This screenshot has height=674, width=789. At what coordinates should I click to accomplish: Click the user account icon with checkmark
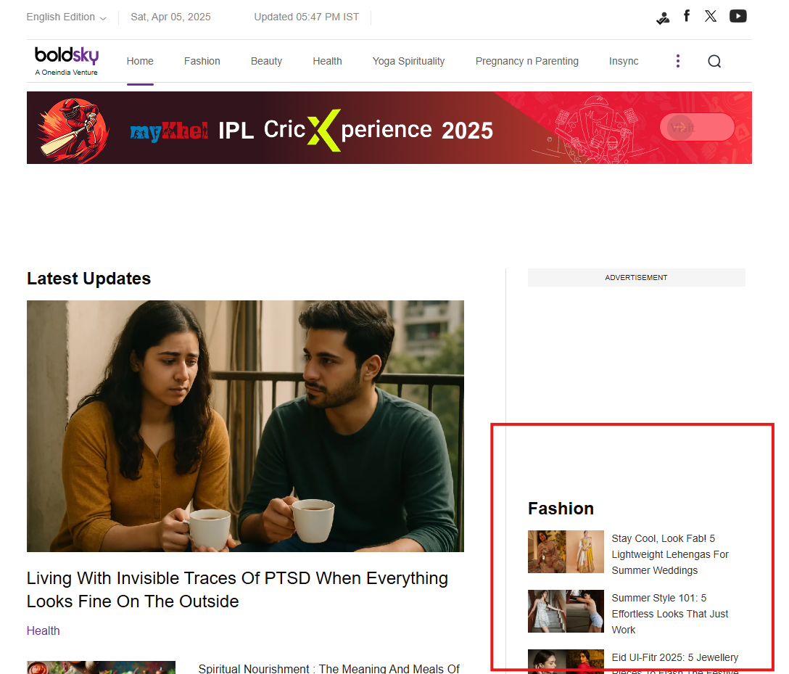tap(662, 18)
